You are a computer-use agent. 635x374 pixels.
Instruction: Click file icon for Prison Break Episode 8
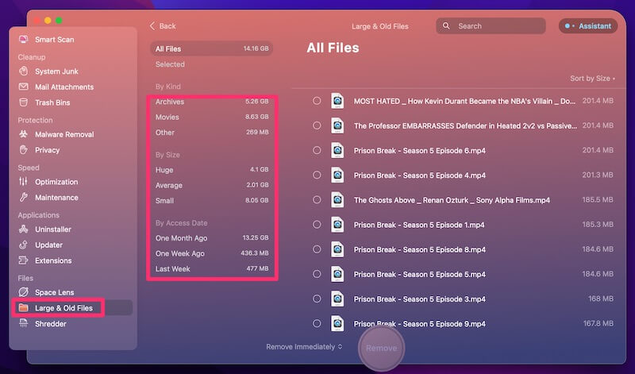[337, 249]
